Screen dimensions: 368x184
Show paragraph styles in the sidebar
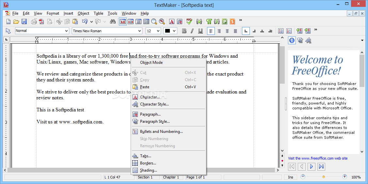click(300, 40)
